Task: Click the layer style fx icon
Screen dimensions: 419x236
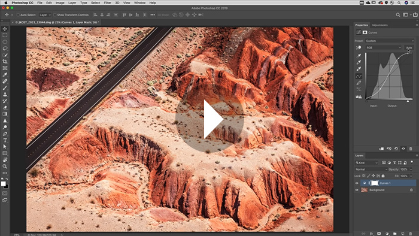Action: point(371,234)
